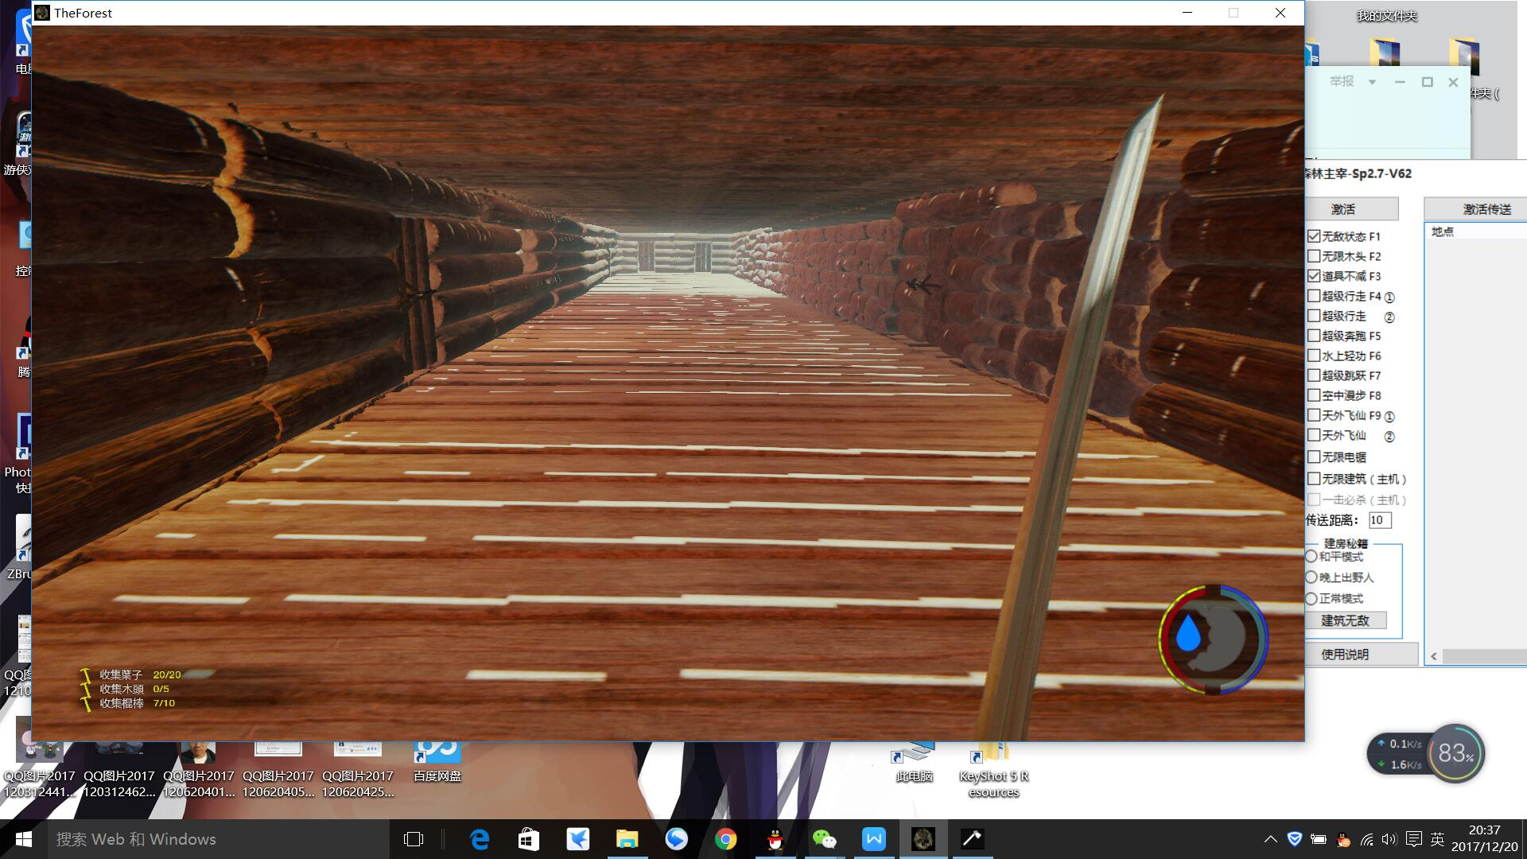Open Task View in the taskbar
Screen dimensions: 1527x859
coord(414,839)
